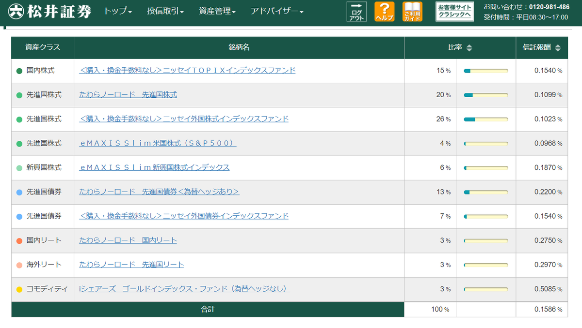Click the ratio bar for ニッセイＴＯＰＩＸ row
The width and height of the screenshot is (582, 328).
[486, 71]
